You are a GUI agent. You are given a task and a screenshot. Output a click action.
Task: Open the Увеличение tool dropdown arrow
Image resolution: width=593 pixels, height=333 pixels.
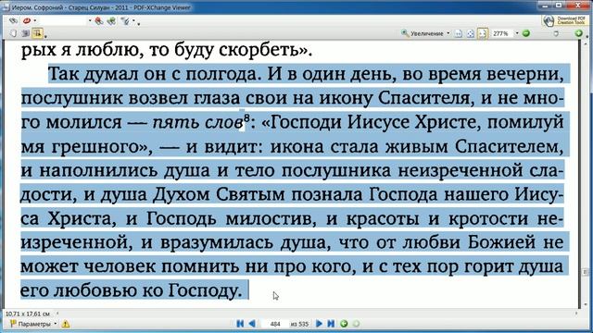[448, 33]
